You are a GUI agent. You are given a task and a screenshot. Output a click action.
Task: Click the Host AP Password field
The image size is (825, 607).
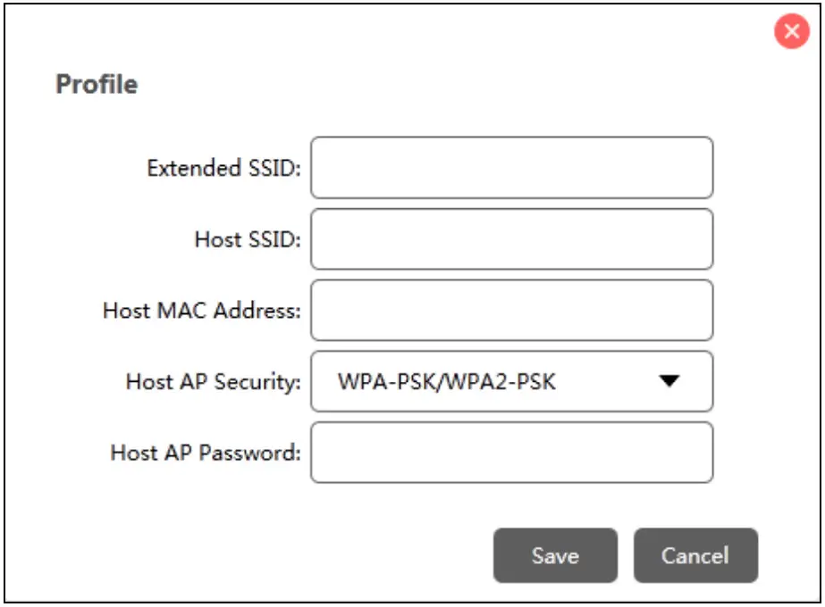click(x=511, y=453)
